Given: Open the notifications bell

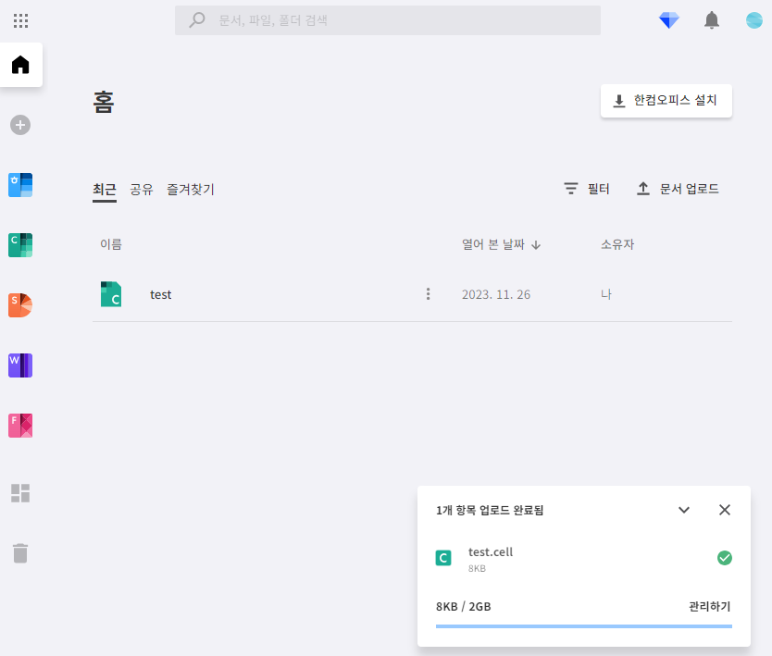Looking at the screenshot, I should (x=712, y=20).
